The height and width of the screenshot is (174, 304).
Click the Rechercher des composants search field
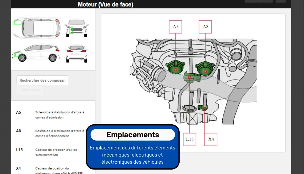point(42,80)
